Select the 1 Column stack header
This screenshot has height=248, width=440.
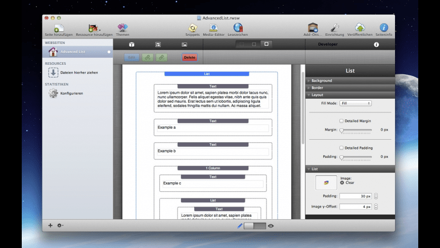(213, 168)
